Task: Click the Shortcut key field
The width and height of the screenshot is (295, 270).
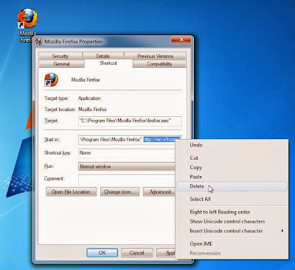Action: [127, 153]
